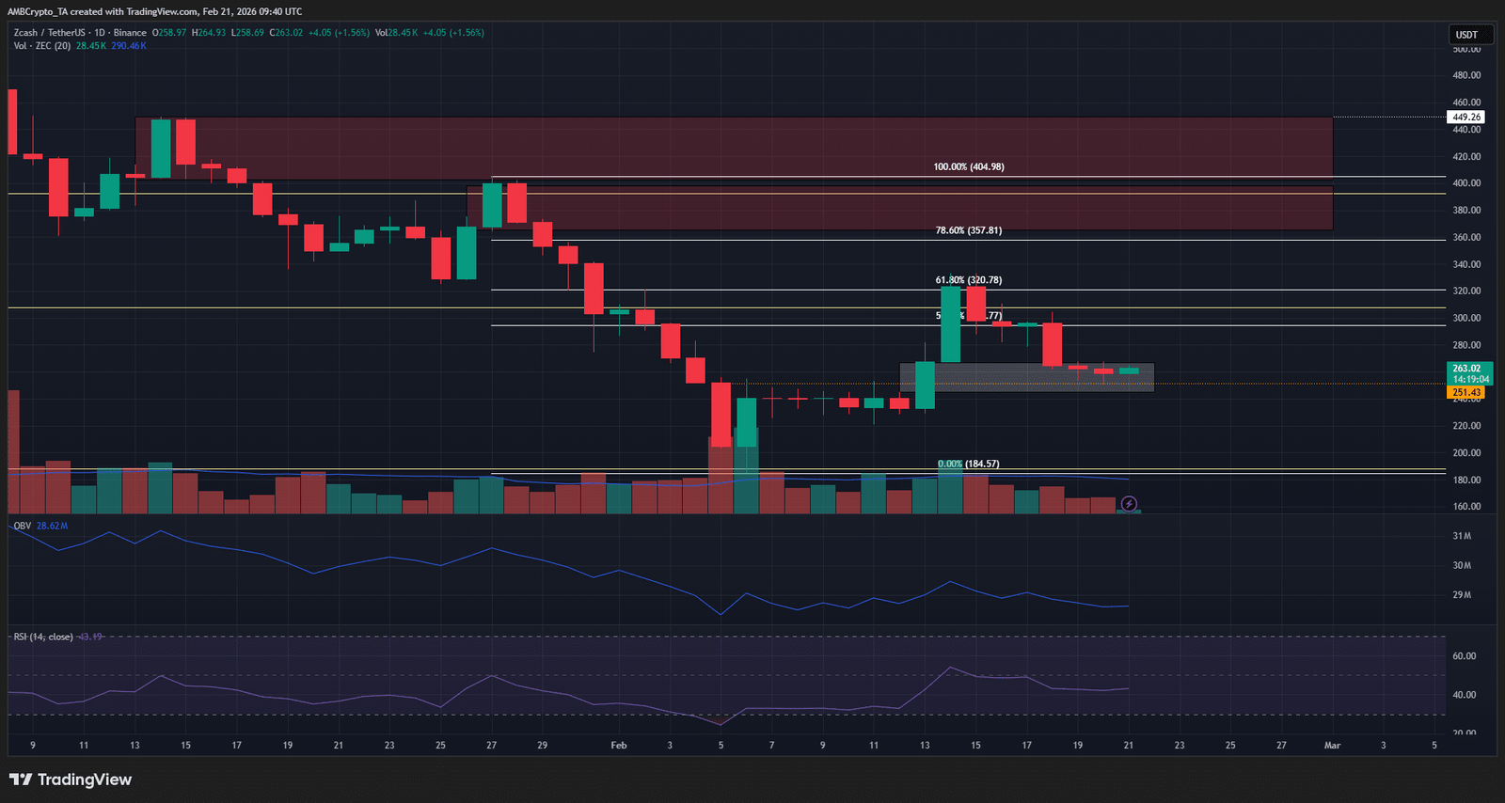Click the orange 251.43 price label
Image resolution: width=1505 pixels, height=803 pixels.
[x=1465, y=392]
